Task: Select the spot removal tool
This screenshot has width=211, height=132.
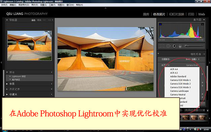Action: [x=168, y=46]
